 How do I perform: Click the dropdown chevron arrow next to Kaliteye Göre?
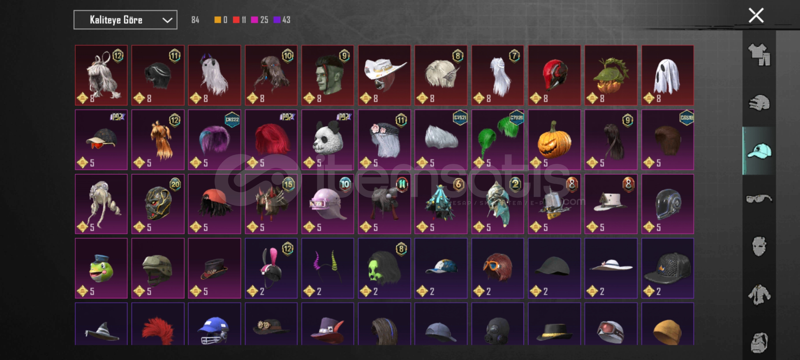tap(167, 20)
